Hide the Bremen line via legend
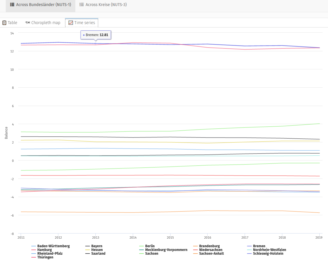 (256, 246)
